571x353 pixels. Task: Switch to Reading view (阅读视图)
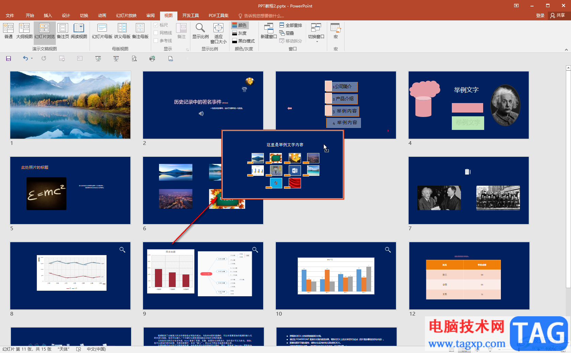[x=79, y=31]
